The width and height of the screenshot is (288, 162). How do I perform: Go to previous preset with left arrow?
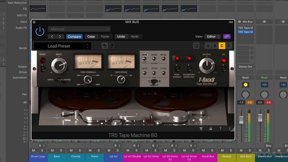(x=52, y=36)
